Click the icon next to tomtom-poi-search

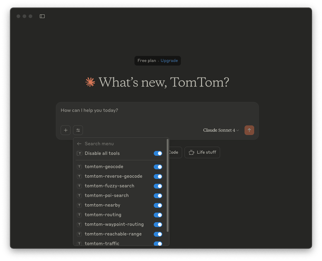[x=79, y=196]
